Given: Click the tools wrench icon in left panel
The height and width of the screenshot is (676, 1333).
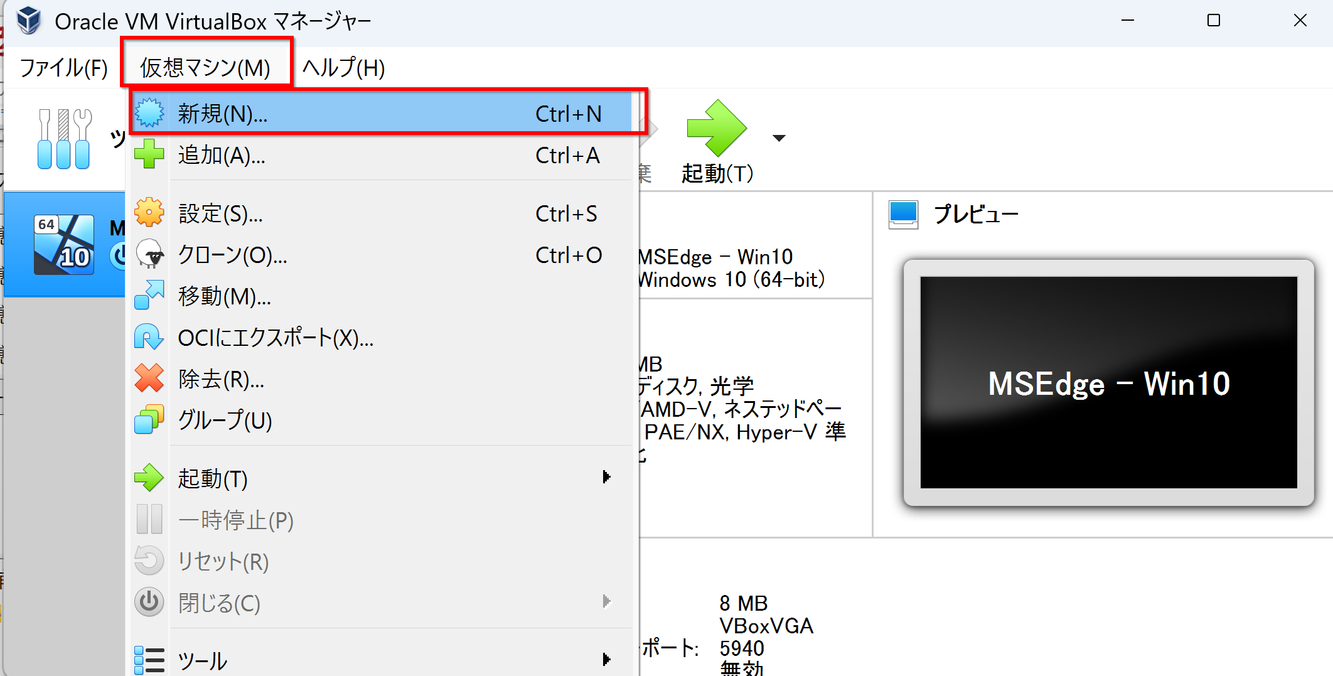Looking at the screenshot, I should coord(64,139).
